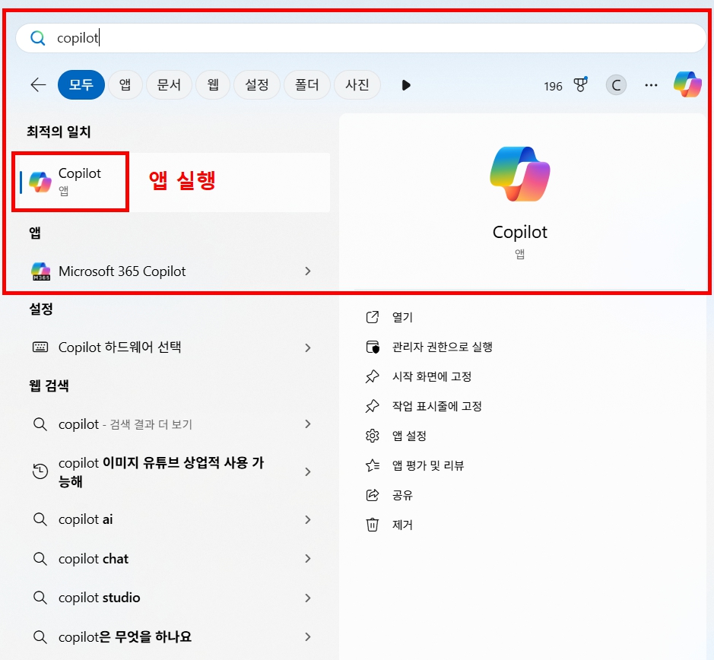Screen dimensions: 714x660
Task: Expand 'copilot은 무엇을 하나요' chevron
Action: [308, 636]
